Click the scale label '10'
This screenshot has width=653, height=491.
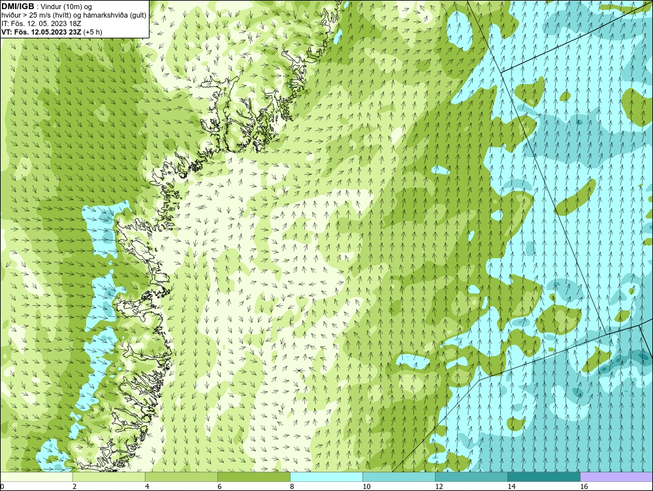[366, 486]
